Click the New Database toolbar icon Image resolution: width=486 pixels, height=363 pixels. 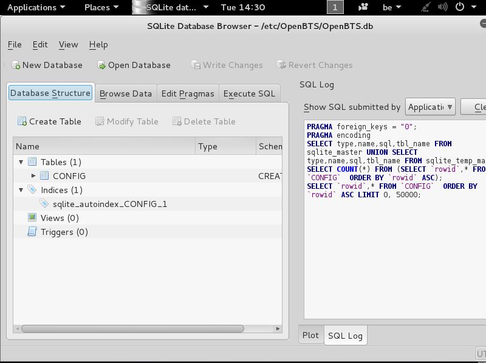coord(16,65)
